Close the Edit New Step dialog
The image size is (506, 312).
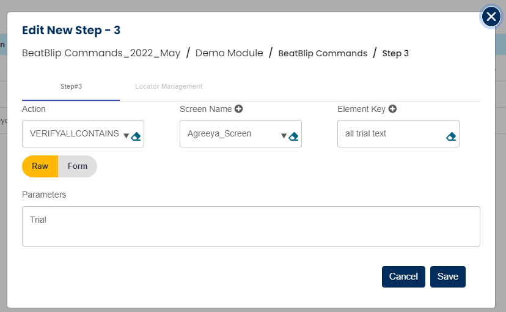pyautogui.click(x=491, y=17)
